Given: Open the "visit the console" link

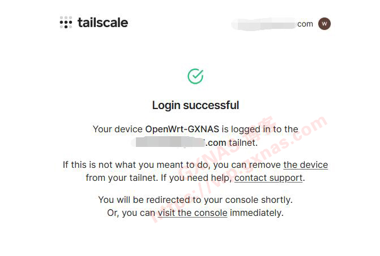Looking at the screenshot, I should tap(193, 213).
